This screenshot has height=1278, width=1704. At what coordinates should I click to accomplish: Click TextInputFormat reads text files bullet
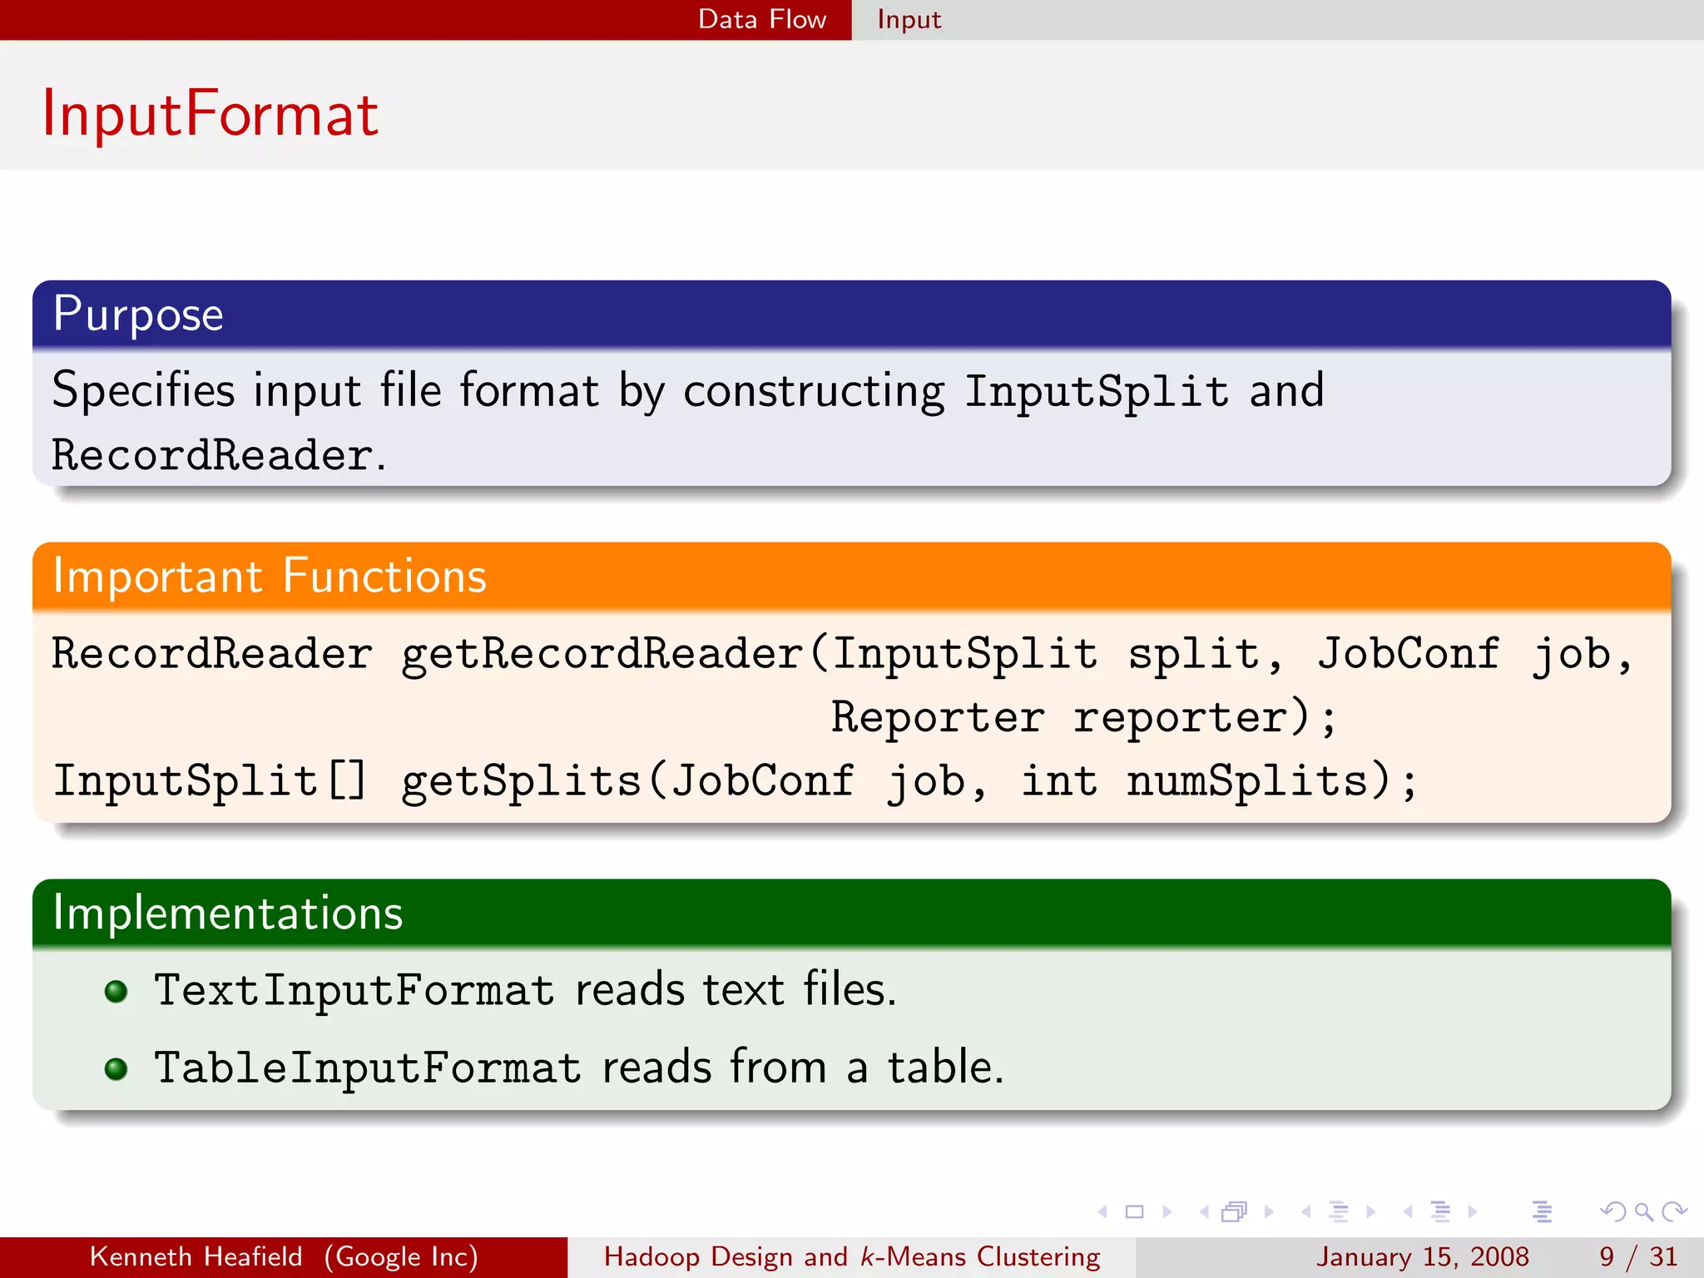click(526, 990)
